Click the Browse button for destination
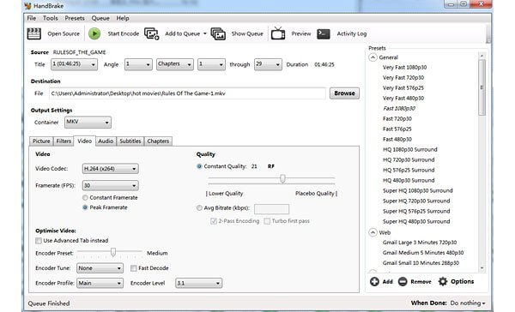 [x=344, y=93]
